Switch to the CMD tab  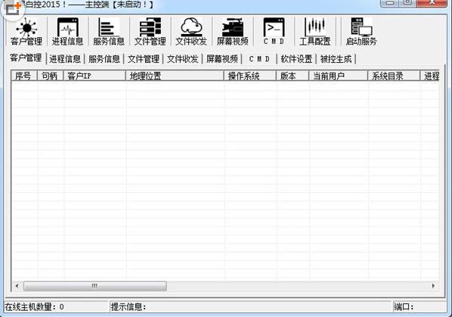(259, 59)
